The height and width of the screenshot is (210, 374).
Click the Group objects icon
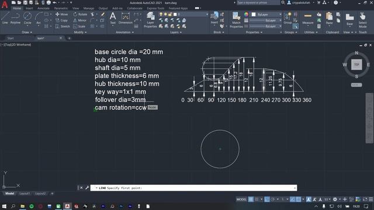288,18
